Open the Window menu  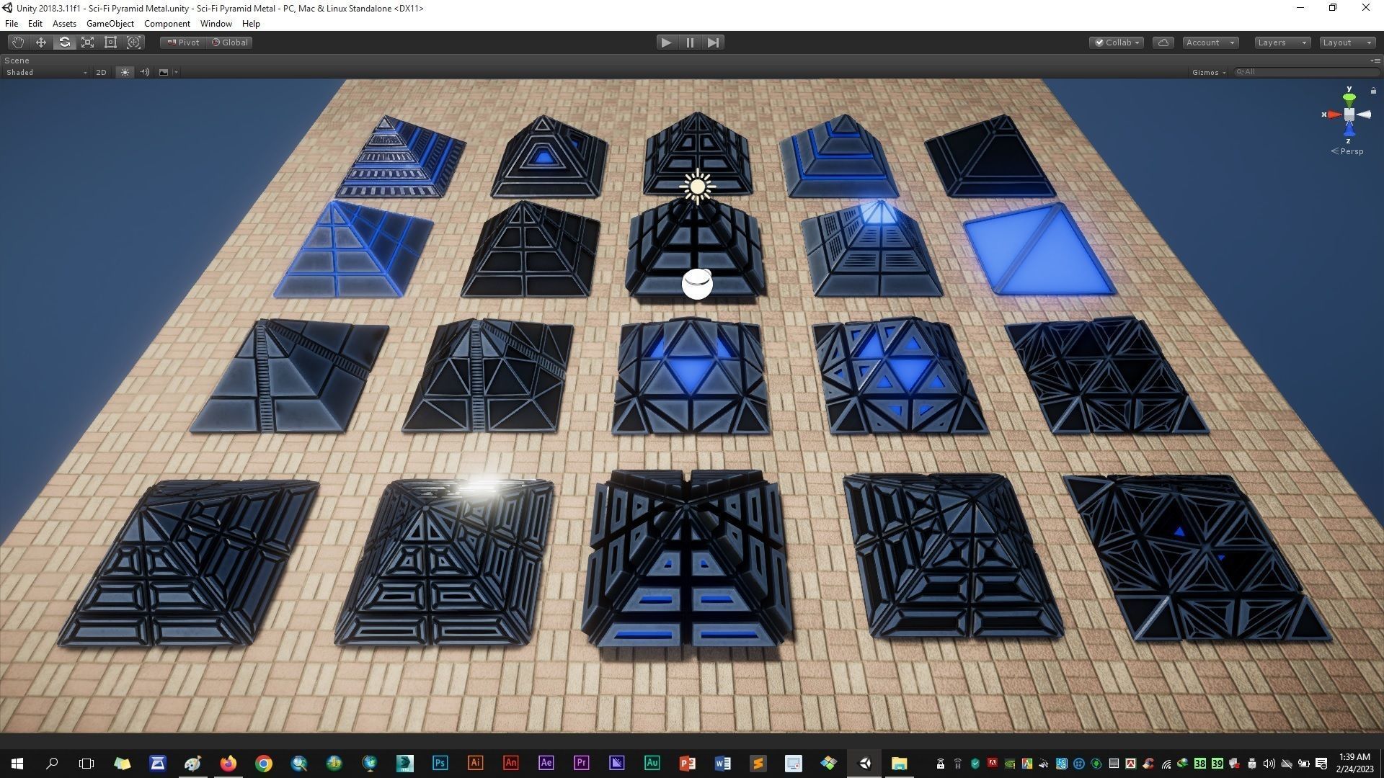point(216,24)
